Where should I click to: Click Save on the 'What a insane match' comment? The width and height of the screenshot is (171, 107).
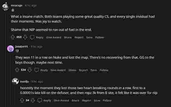pyautogui.click(x=89, y=37)
